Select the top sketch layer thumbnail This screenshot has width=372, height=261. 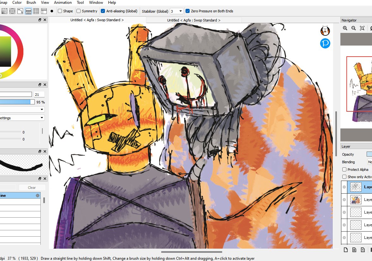pyautogui.click(x=356, y=187)
